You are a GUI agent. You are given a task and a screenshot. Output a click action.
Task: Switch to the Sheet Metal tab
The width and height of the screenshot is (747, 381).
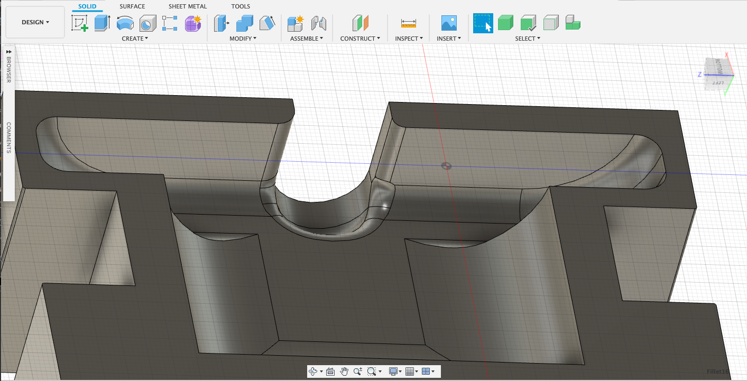click(188, 6)
